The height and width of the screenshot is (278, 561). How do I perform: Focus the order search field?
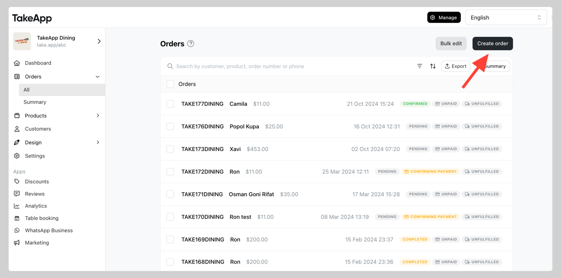(240, 66)
